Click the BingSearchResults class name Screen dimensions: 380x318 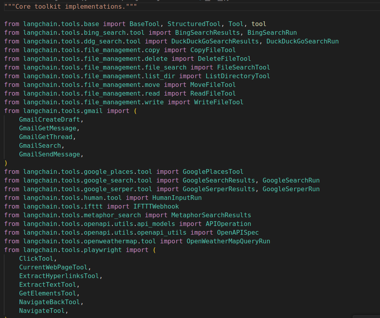[207, 33]
